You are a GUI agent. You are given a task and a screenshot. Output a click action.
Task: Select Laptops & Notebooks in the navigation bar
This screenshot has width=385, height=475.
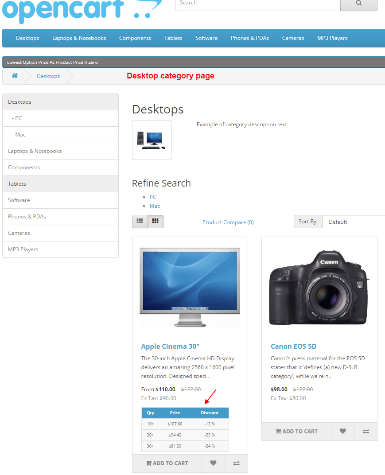coord(79,38)
